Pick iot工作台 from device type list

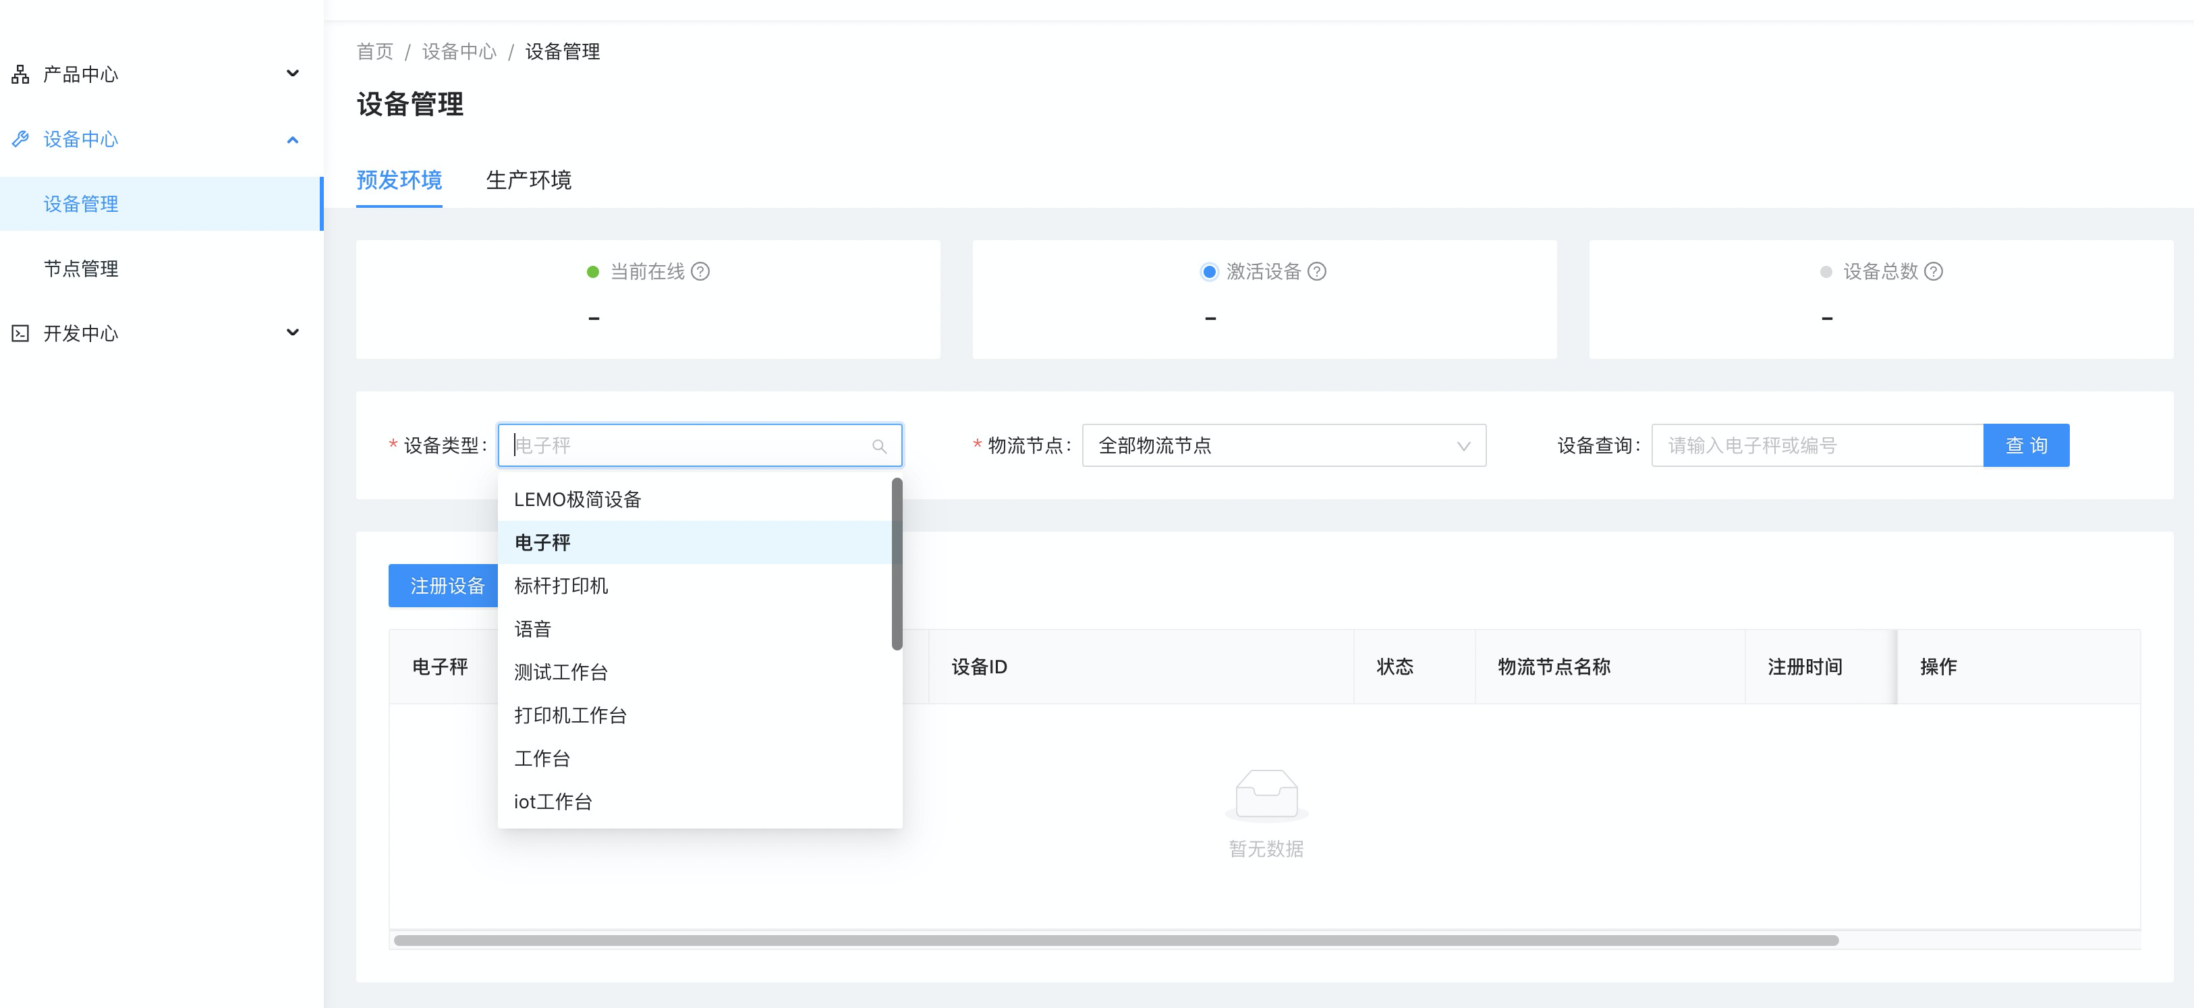coord(553,802)
